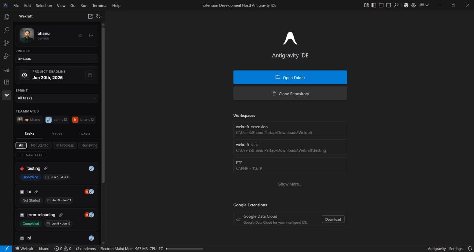Click the errors and warnings status indicator

coord(63,249)
